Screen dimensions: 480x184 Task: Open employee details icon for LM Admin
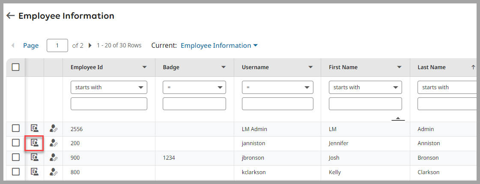pyautogui.click(x=34, y=129)
